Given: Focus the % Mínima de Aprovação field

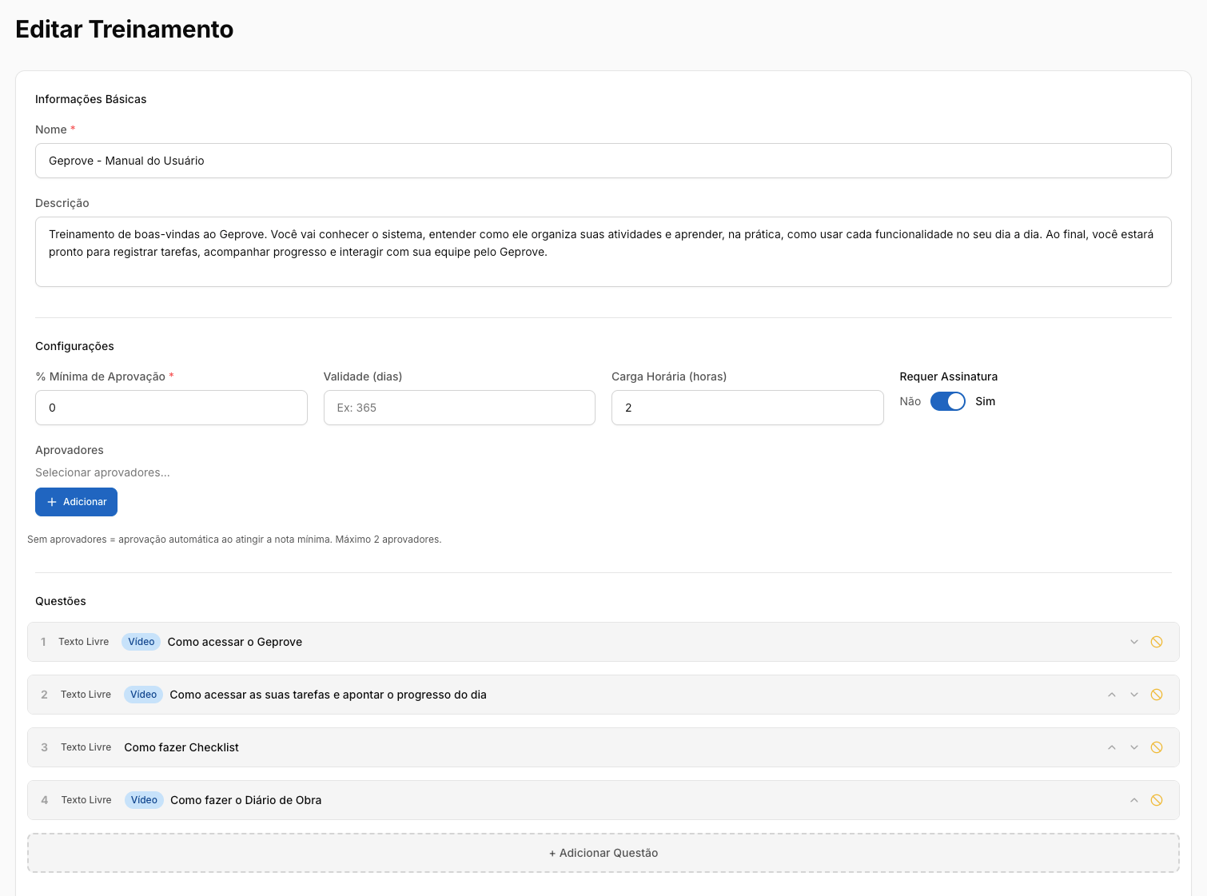Looking at the screenshot, I should tap(171, 408).
